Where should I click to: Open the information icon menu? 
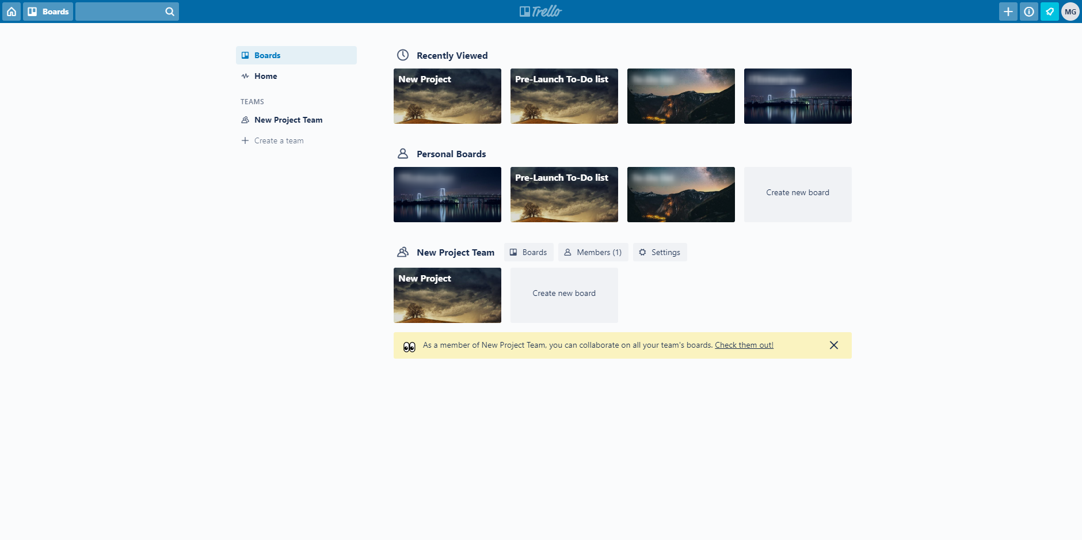(x=1029, y=12)
